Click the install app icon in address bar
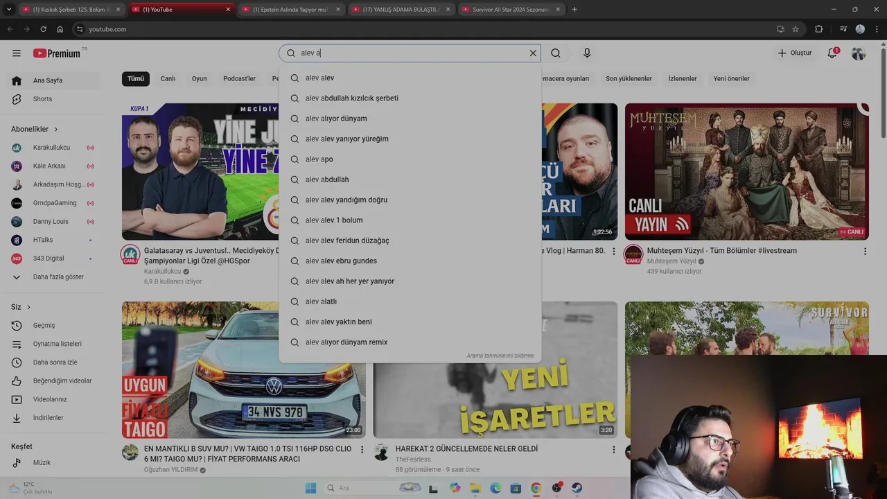 [x=780, y=29]
